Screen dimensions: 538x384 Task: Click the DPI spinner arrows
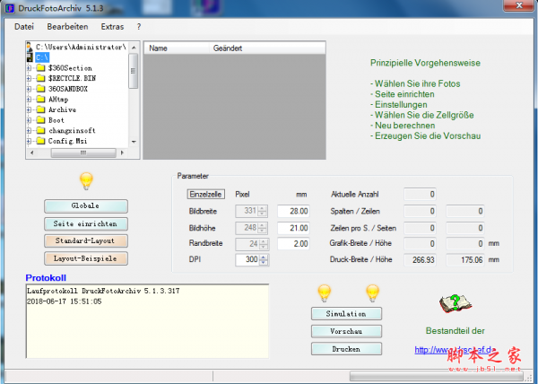[x=263, y=259]
